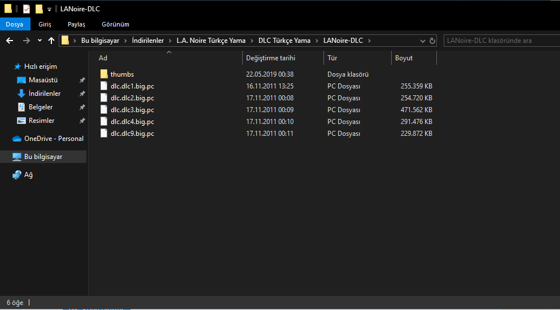This screenshot has height=310, width=560.
Task: Click the 471.562 KB size value
Action: coord(417,110)
